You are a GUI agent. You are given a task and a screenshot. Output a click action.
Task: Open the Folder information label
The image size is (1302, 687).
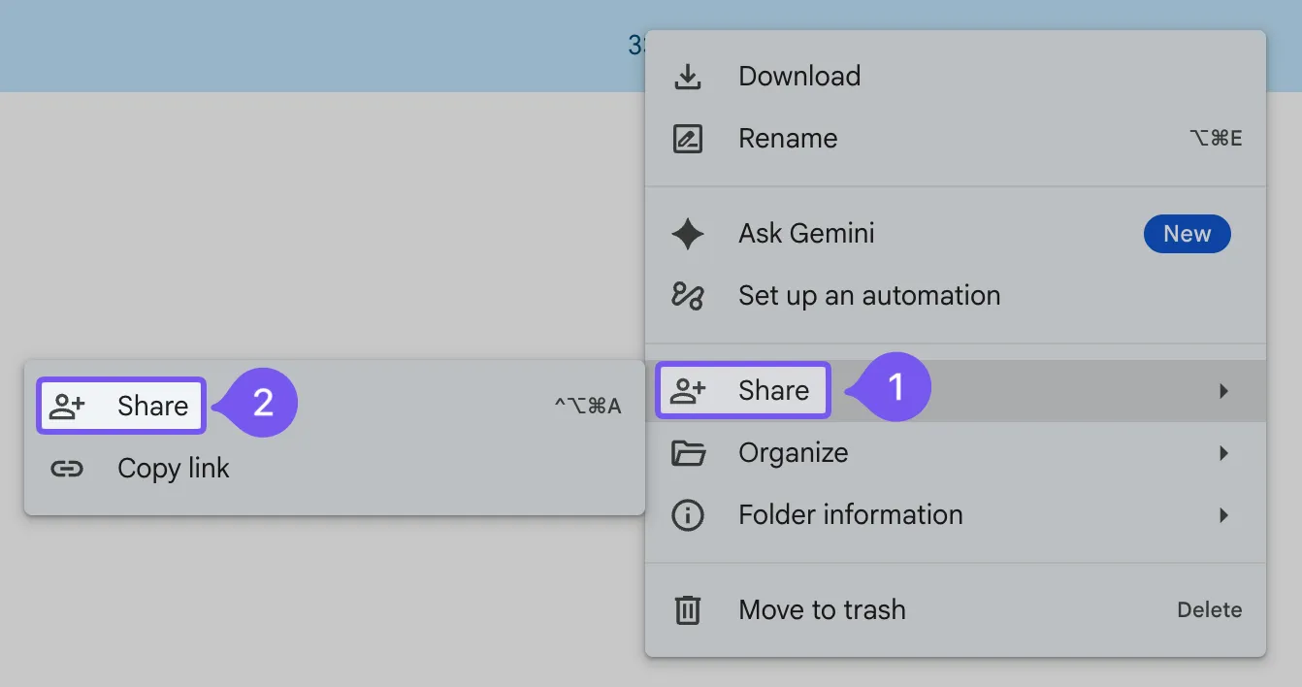coord(851,515)
